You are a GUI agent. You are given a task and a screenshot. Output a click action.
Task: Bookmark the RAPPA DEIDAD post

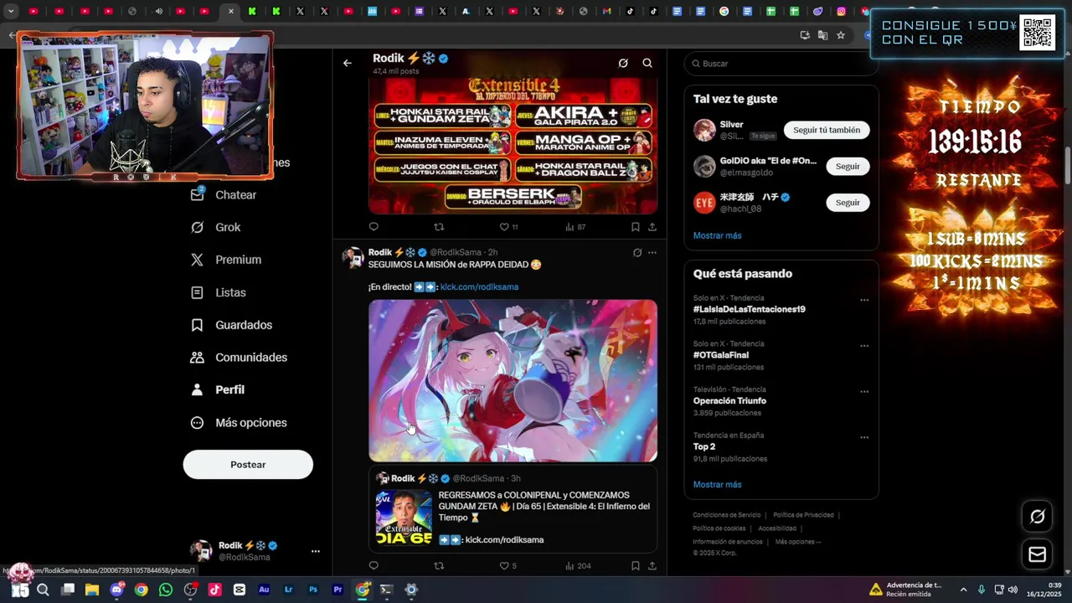(635, 566)
